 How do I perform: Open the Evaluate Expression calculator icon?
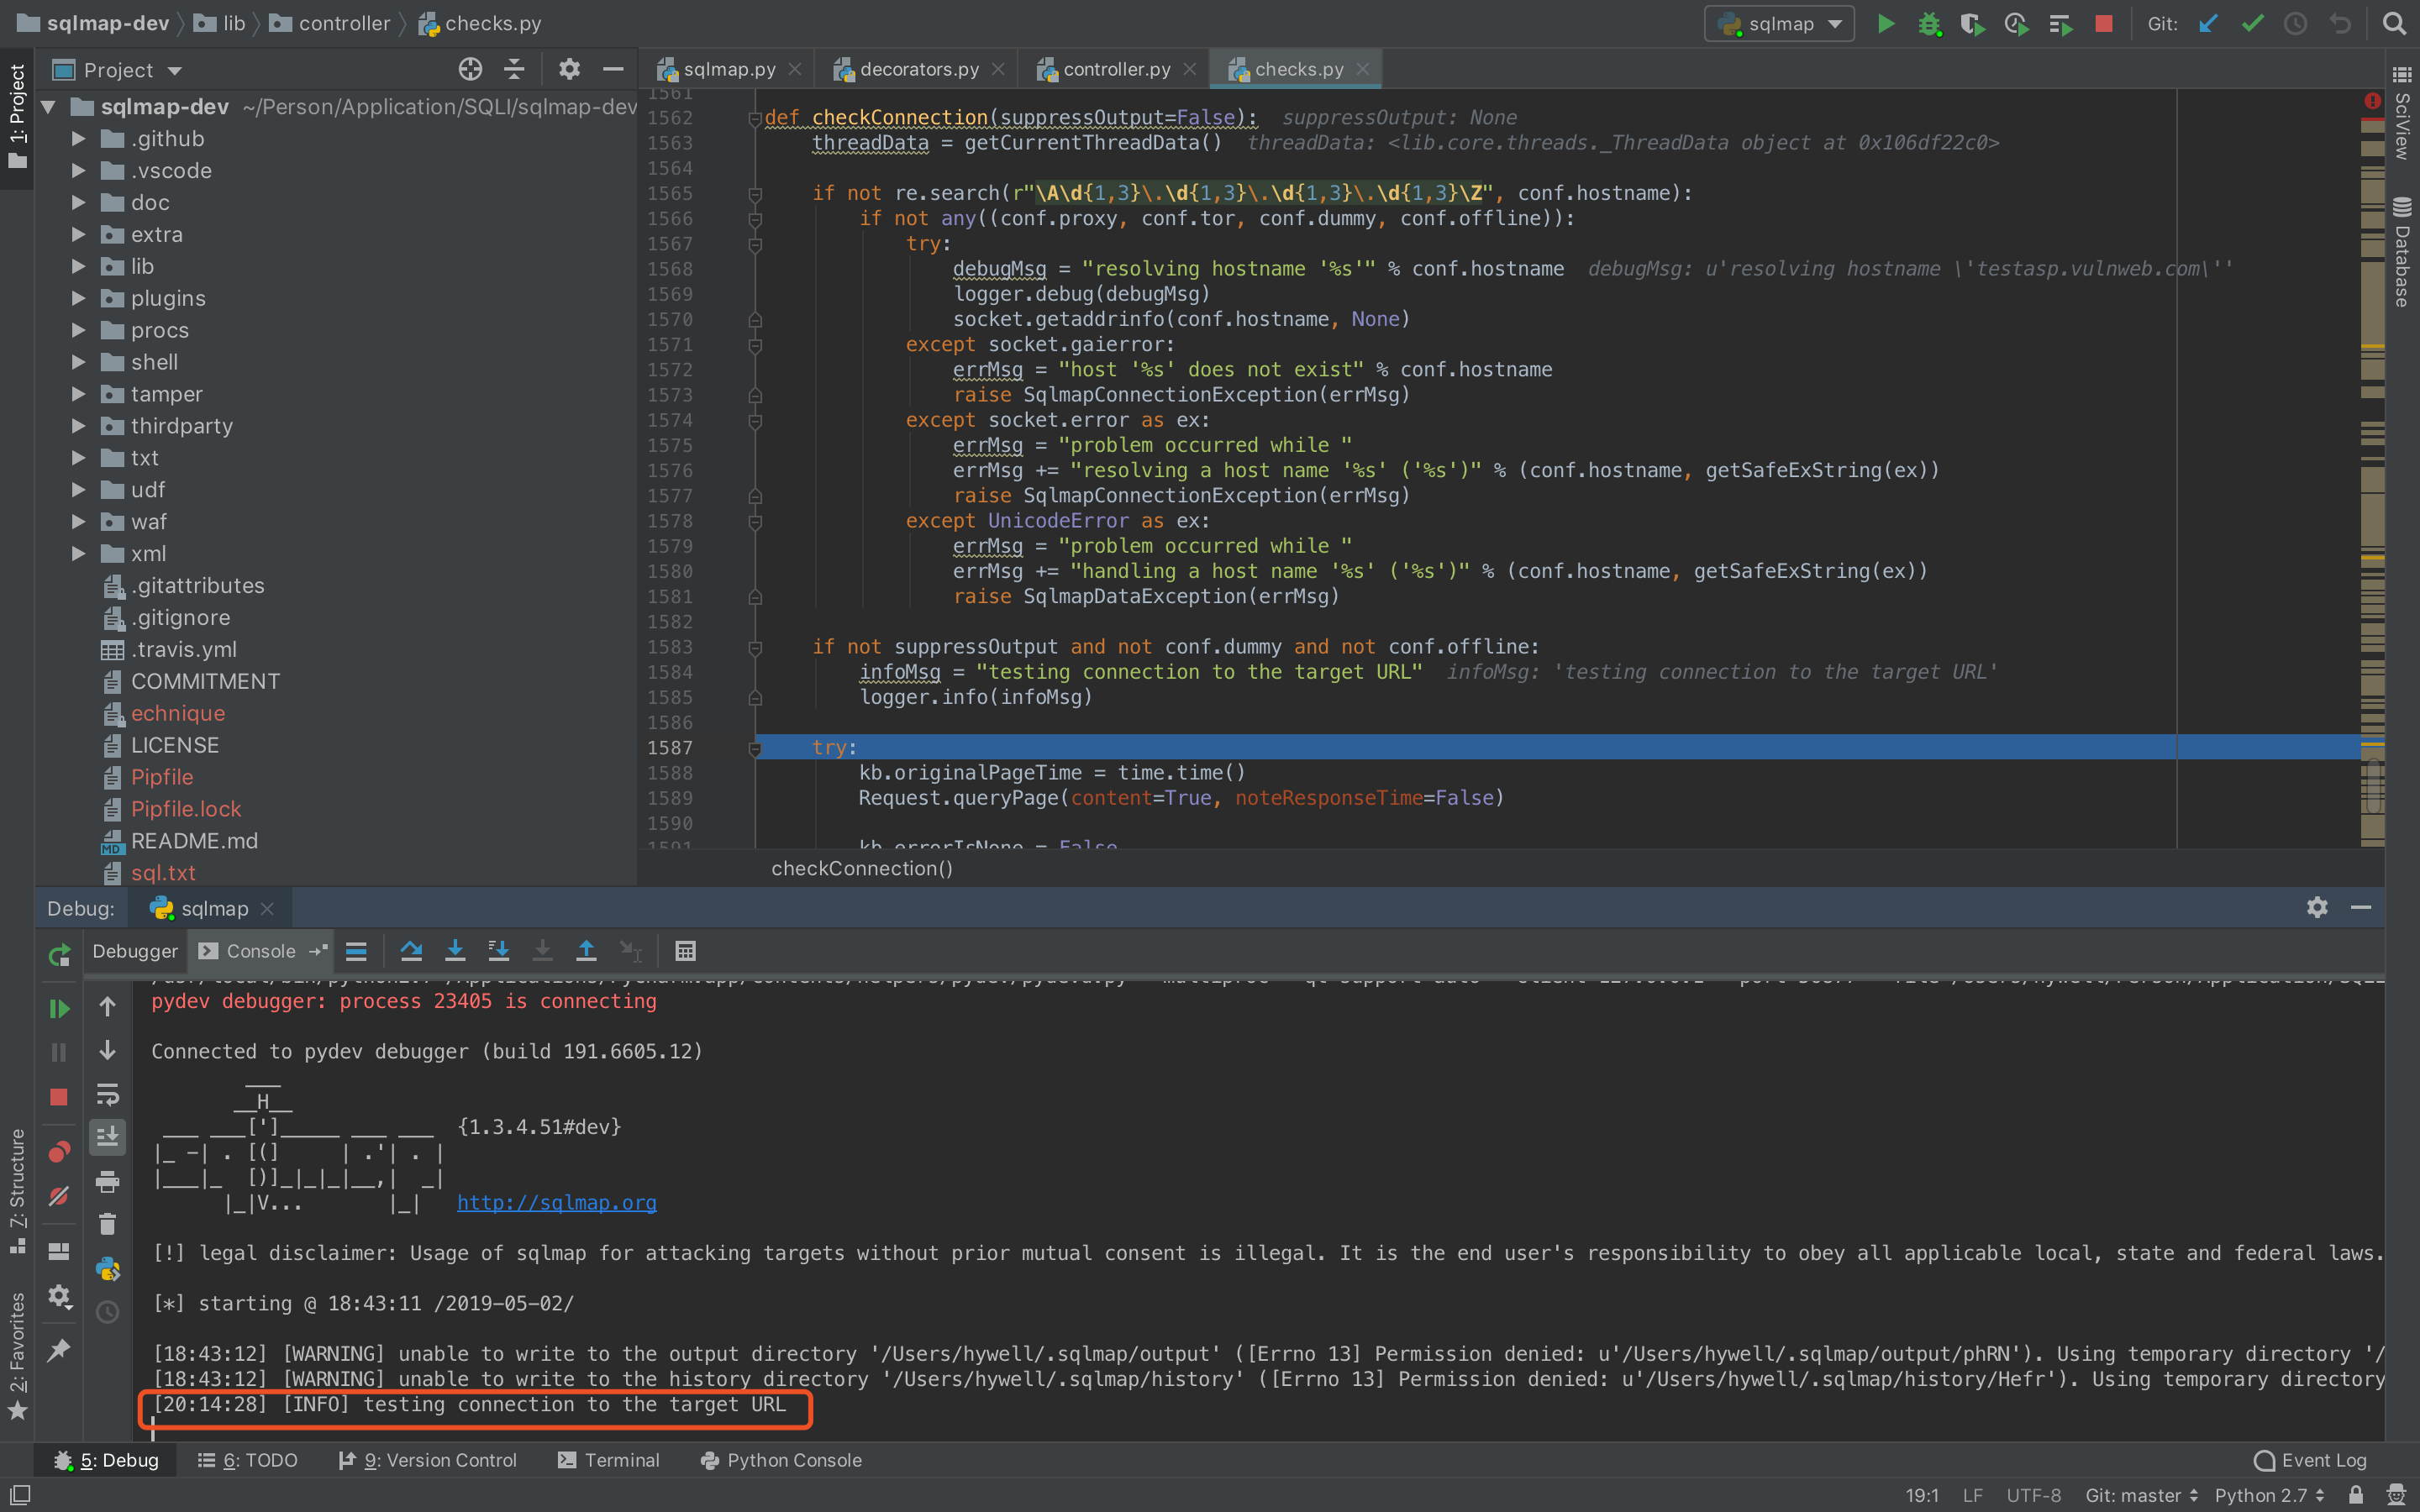click(685, 951)
